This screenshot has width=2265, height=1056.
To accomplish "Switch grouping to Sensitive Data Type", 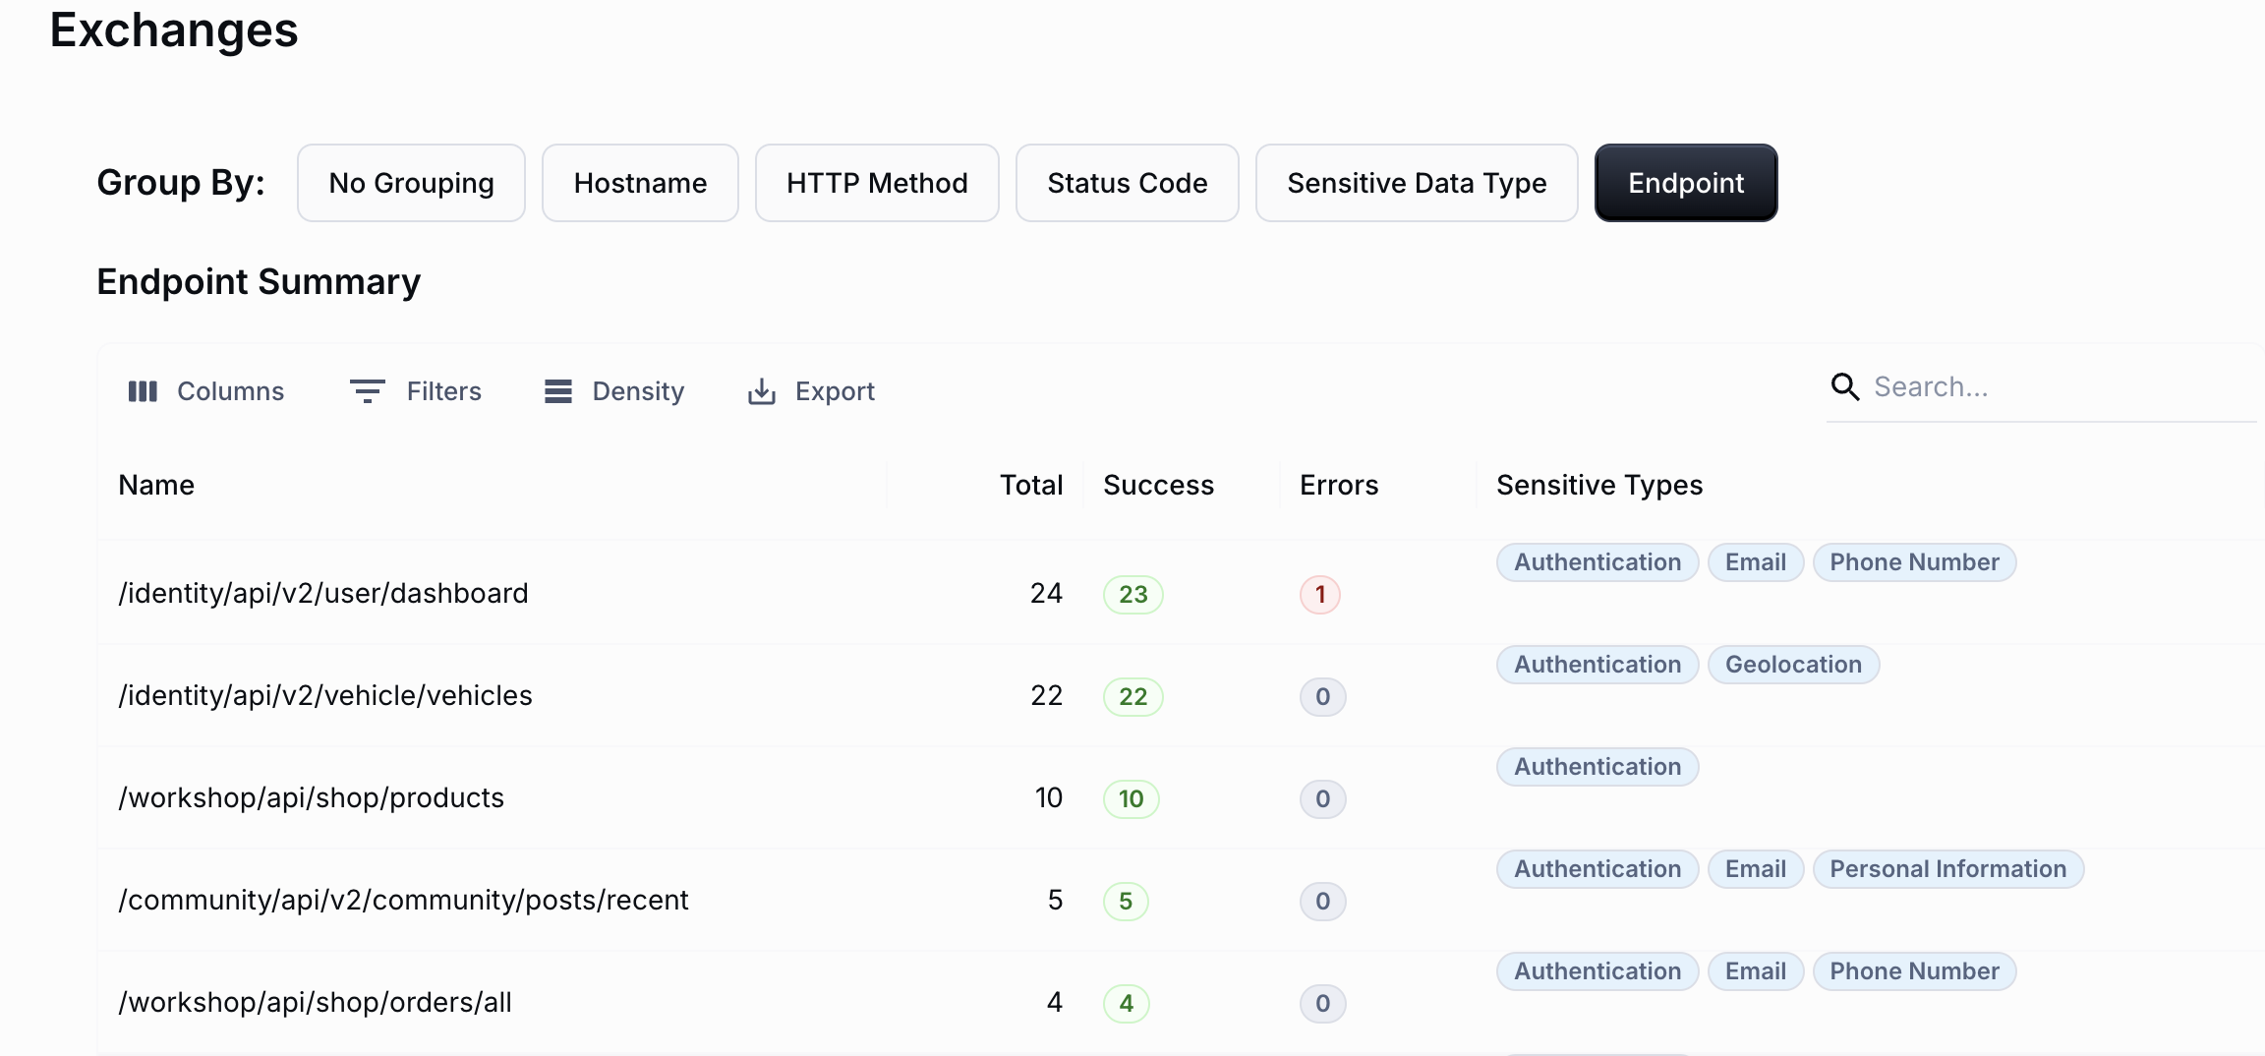I will pos(1417,183).
